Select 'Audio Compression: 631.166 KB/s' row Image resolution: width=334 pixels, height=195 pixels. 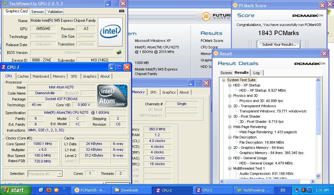tap(266, 174)
